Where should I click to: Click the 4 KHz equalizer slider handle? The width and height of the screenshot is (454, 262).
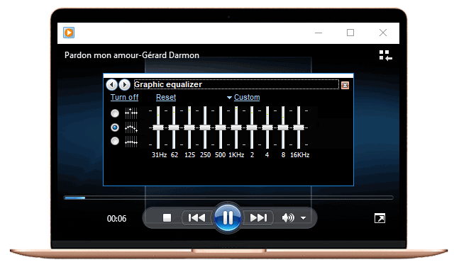tap(267, 127)
